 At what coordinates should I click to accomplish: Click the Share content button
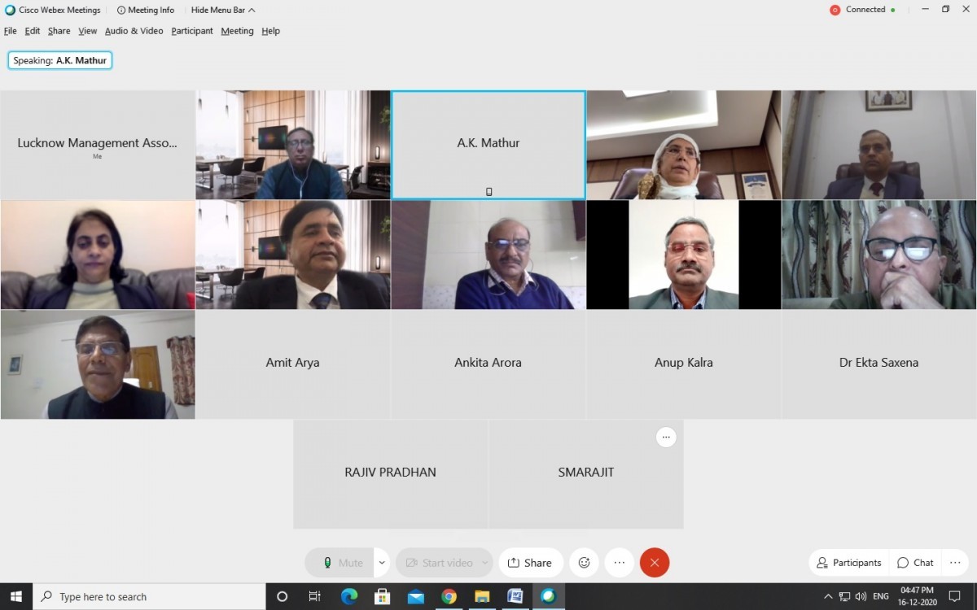point(530,563)
